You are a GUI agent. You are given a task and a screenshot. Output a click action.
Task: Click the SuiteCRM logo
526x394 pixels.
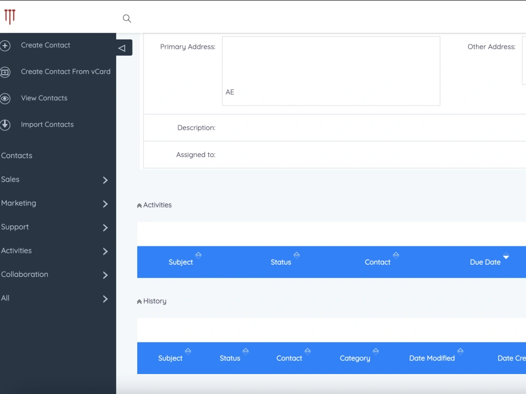[10, 17]
